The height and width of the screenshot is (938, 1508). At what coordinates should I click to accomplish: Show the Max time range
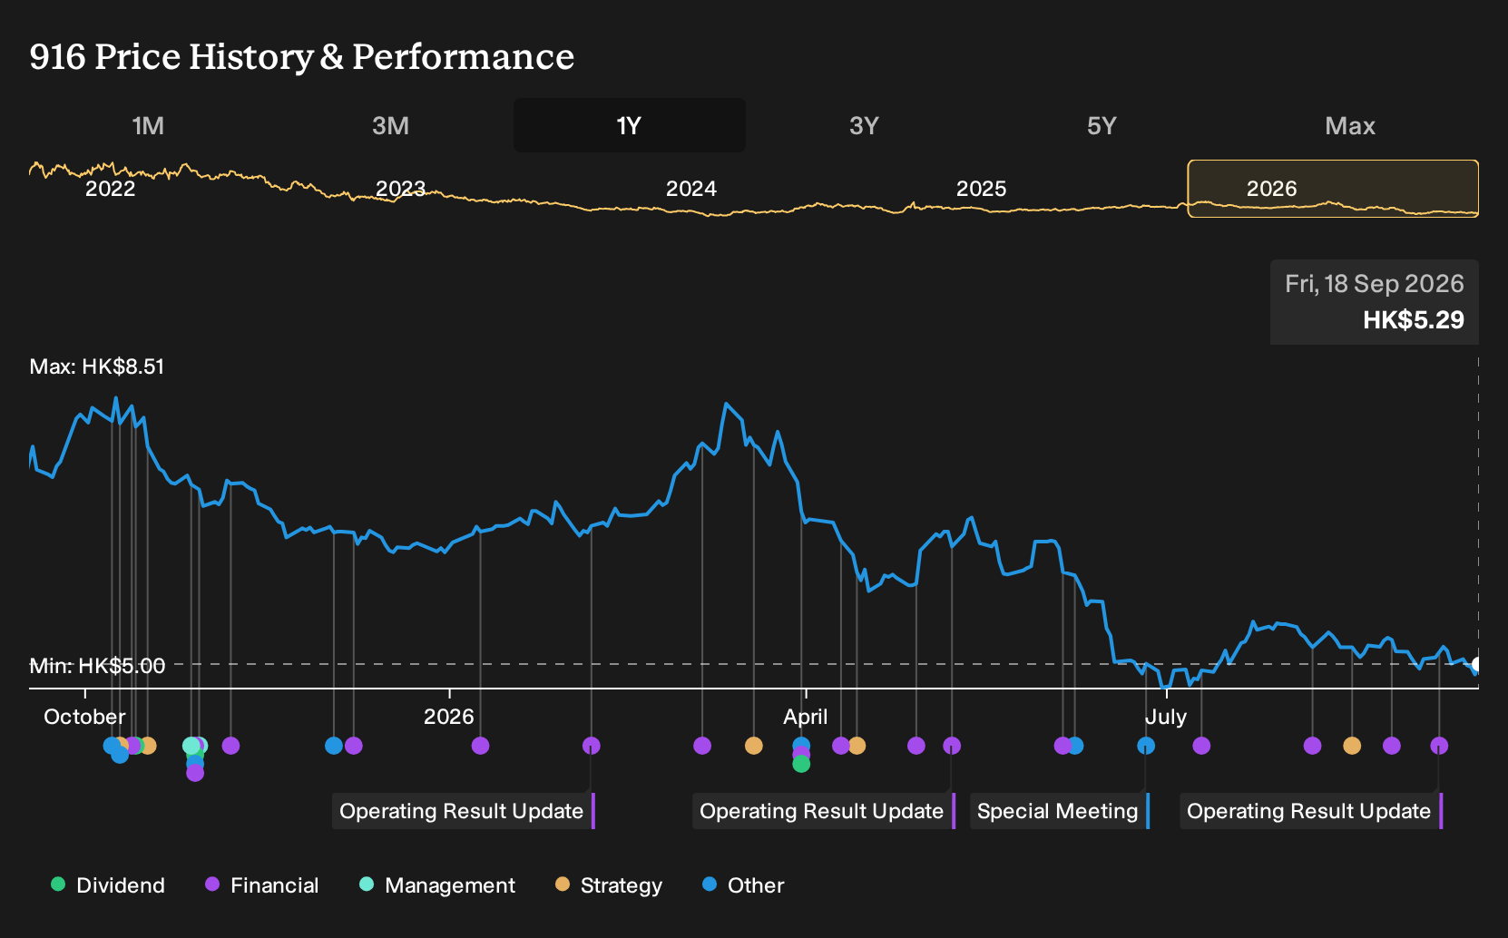click(1350, 125)
